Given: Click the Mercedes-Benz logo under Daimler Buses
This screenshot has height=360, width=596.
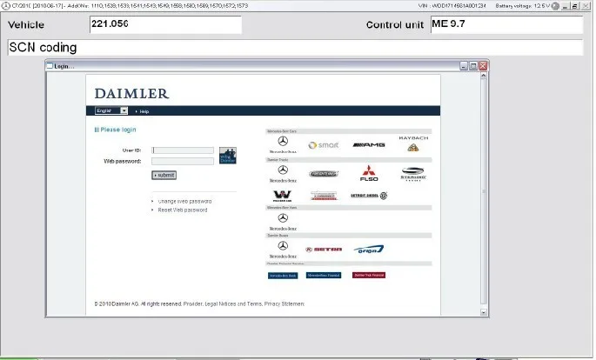Looking at the screenshot, I should (x=283, y=250).
